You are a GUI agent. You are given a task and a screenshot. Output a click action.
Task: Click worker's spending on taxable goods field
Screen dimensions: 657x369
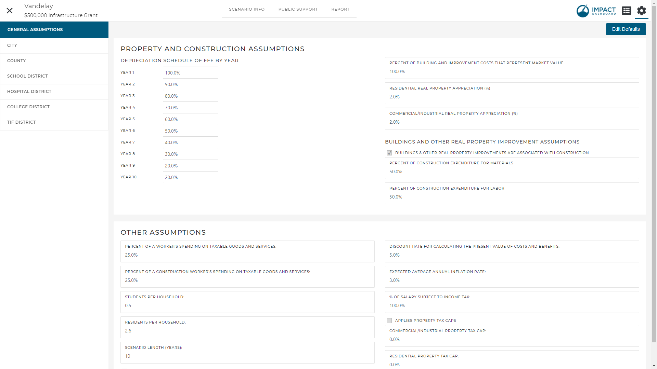pyautogui.click(x=247, y=251)
